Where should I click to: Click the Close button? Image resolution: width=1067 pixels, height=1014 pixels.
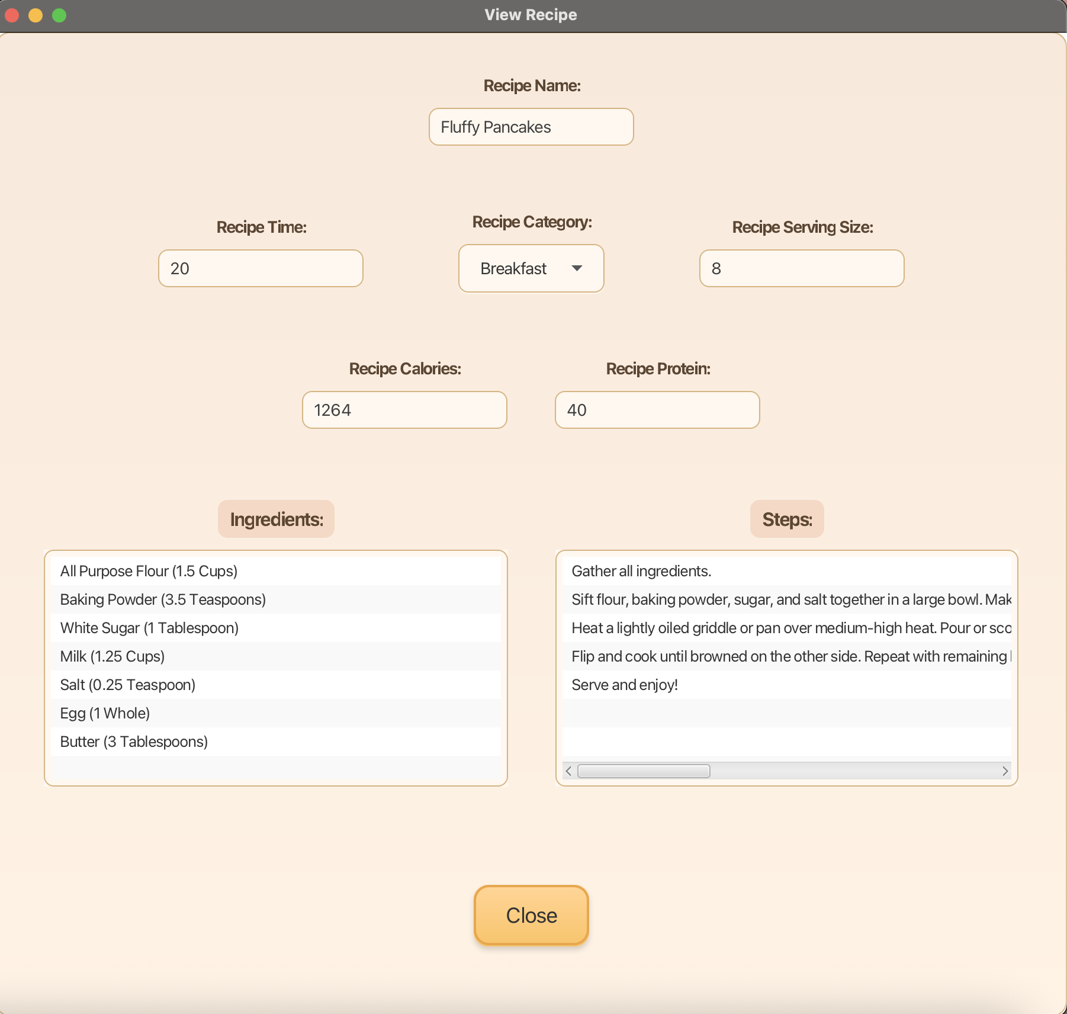click(531, 915)
